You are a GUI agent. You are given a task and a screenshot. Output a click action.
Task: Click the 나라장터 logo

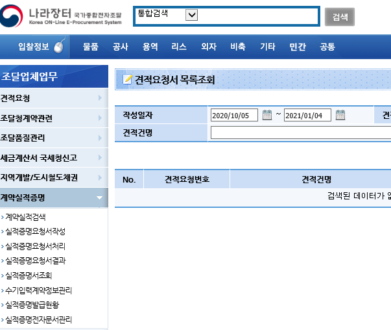61,16
